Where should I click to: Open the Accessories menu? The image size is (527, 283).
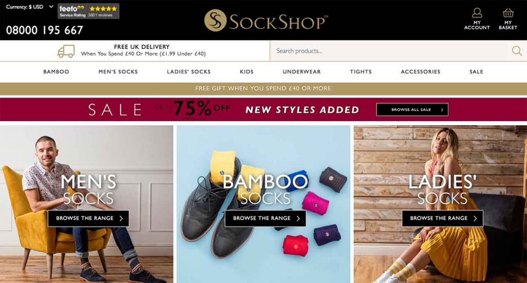tap(420, 72)
